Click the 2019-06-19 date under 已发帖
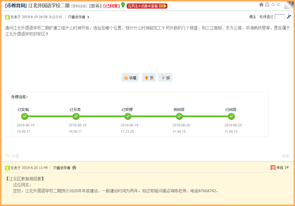This screenshot has height=206, width=295. click(x=26, y=125)
